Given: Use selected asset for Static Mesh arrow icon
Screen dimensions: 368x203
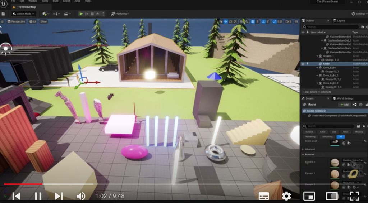Looking at the screenshot, I should click(x=344, y=143).
